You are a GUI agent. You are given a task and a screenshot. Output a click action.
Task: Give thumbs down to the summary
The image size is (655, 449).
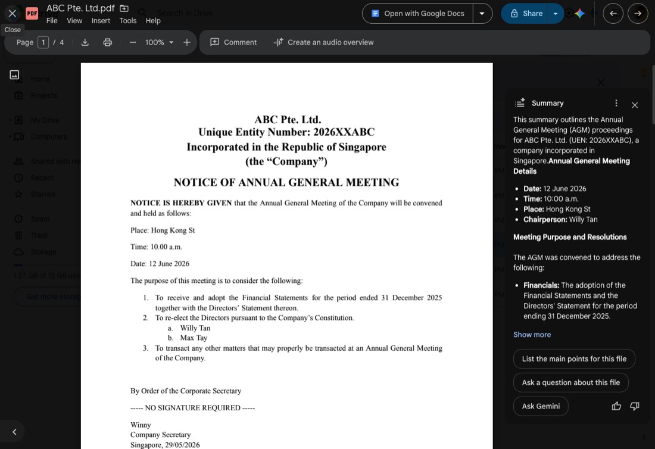635,406
